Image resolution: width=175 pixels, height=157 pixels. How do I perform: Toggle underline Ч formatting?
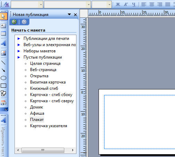click(133, 5)
